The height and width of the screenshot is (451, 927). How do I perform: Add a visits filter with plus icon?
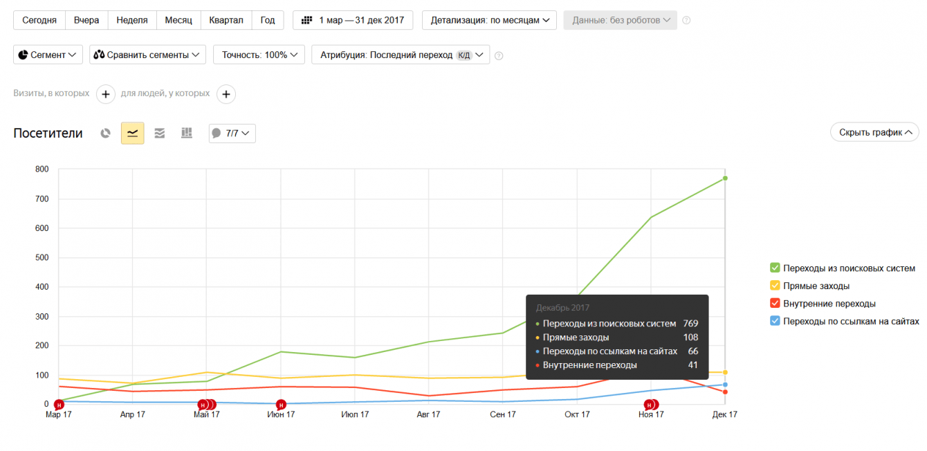105,94
